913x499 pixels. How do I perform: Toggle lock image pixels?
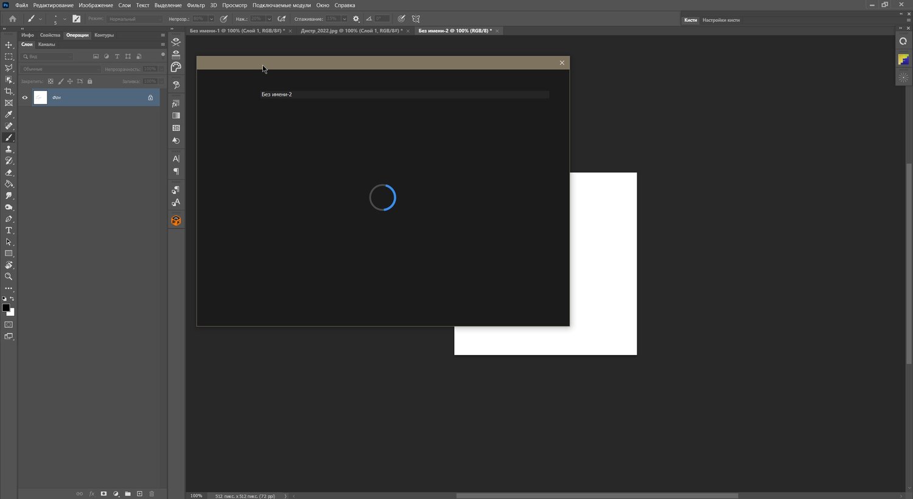pos(60,81)
